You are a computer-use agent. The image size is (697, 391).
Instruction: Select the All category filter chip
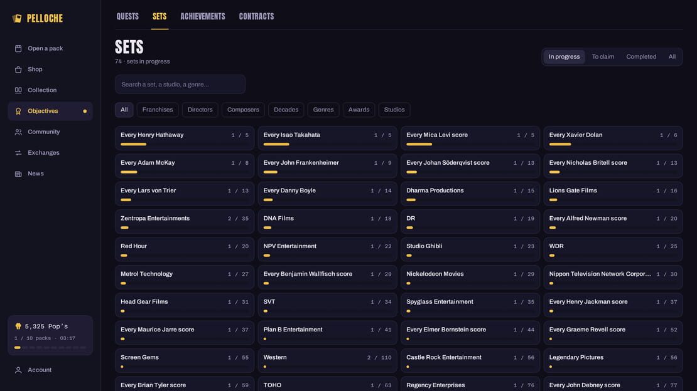(x=124, y=110)
